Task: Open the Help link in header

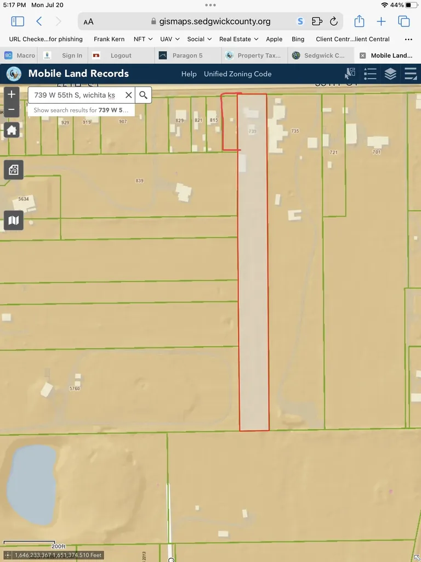Action: pyautogui.click(x=189, y=74)
